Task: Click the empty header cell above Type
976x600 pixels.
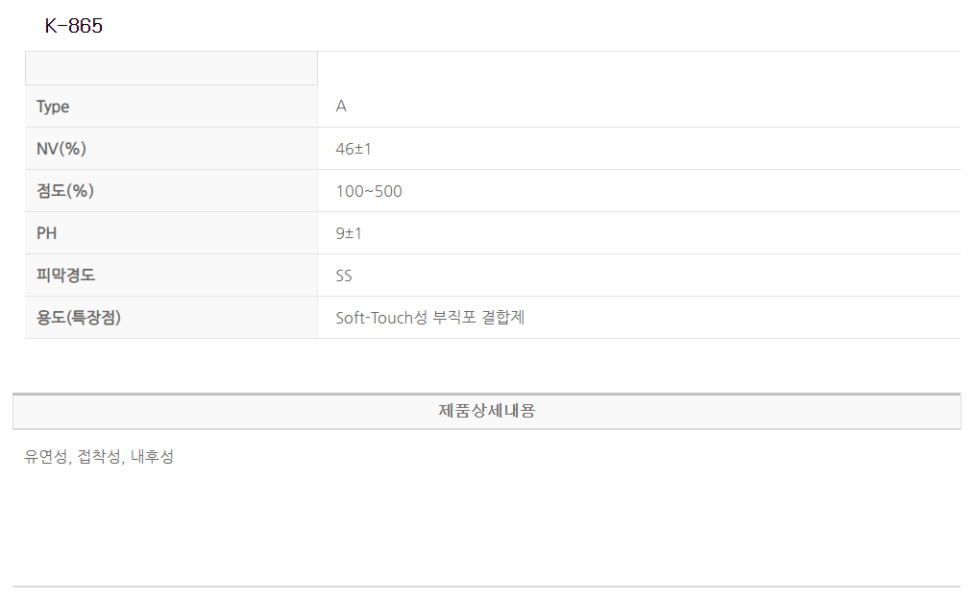Action: pos(171,69)
